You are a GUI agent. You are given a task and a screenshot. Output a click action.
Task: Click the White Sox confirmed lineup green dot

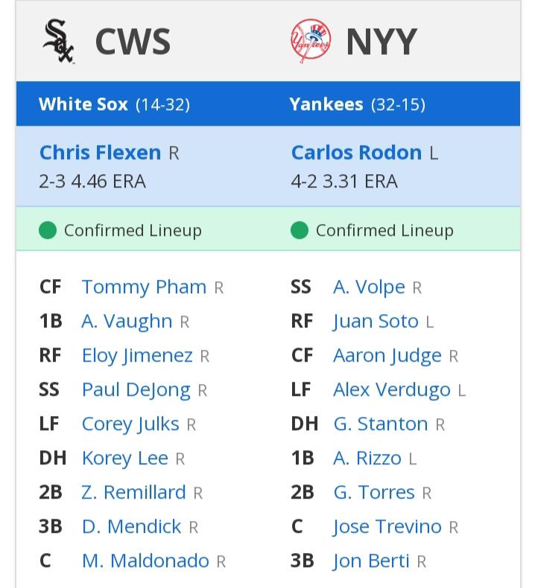tap(48, 230)
